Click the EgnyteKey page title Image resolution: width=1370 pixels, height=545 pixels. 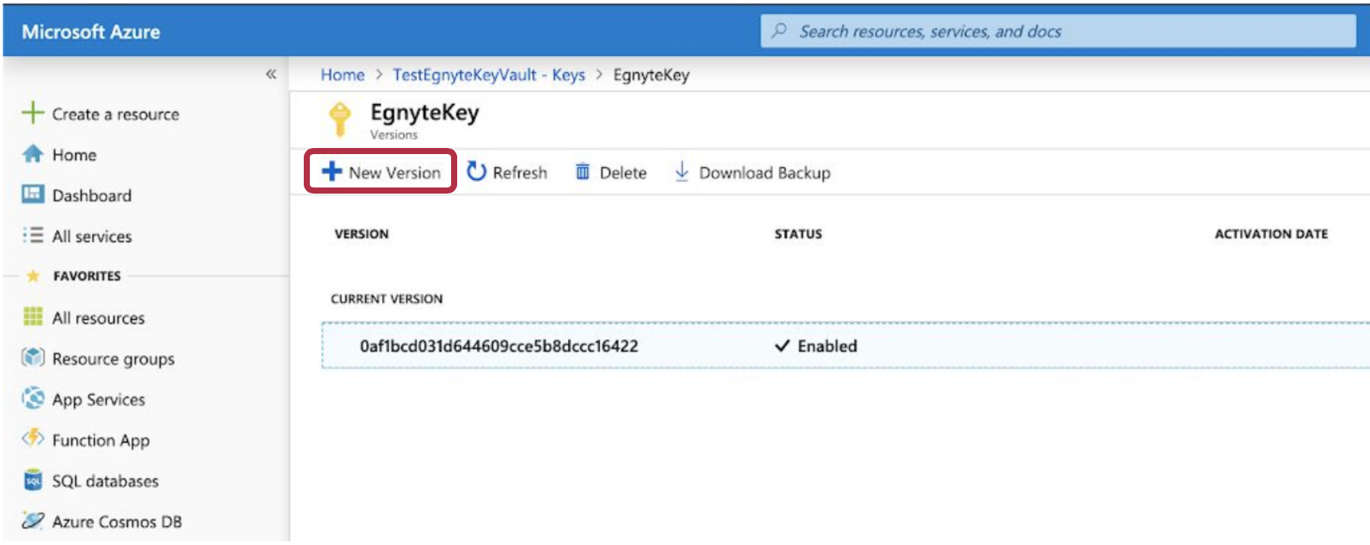point(425,112)
